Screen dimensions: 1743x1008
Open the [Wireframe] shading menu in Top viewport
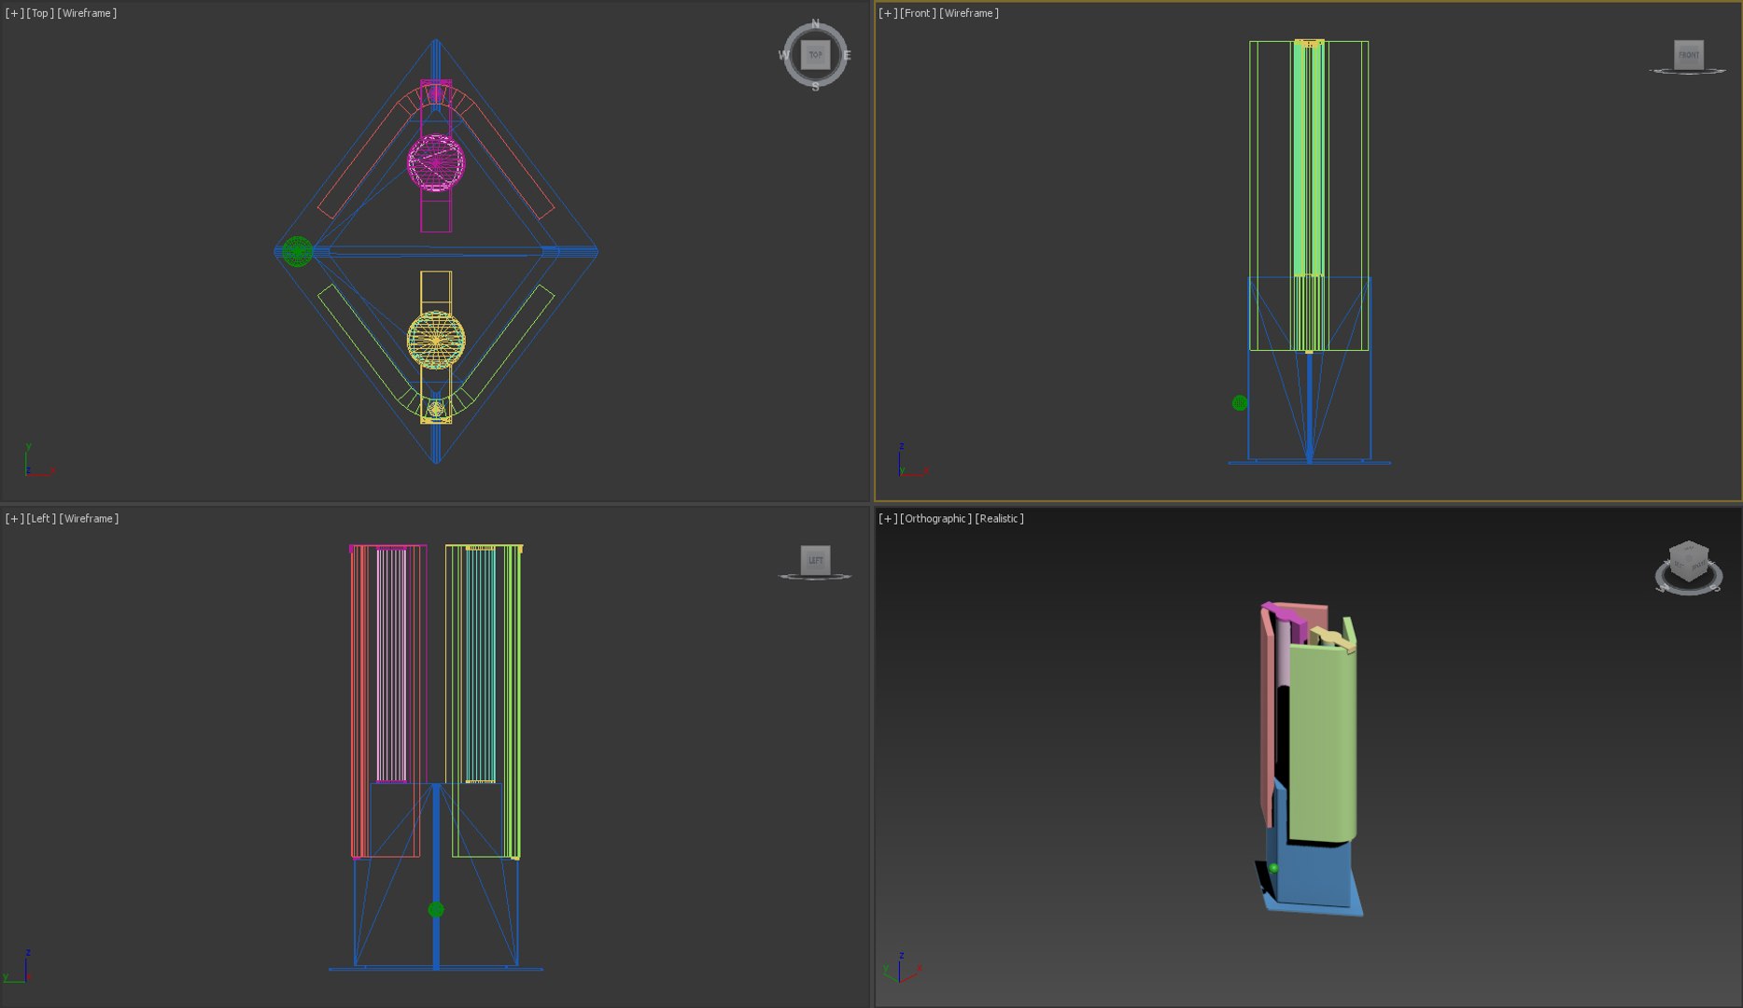pyautogui.click(x=87, y=13)
